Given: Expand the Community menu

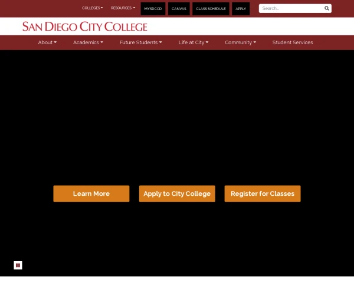Looking at the screenshot, I should (241, 42).
